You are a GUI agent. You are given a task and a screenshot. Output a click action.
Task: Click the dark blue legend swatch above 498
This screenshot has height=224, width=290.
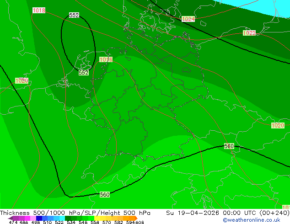[39, 218]
